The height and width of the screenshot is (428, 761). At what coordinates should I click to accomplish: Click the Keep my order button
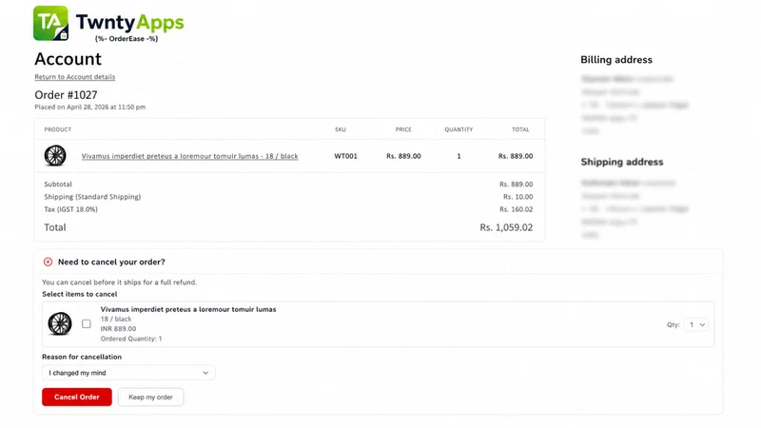[x=150, y=397]
